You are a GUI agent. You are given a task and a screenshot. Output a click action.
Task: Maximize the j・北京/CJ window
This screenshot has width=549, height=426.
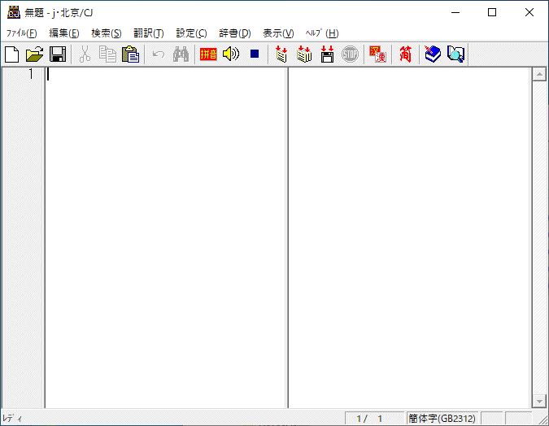point(492,12)
